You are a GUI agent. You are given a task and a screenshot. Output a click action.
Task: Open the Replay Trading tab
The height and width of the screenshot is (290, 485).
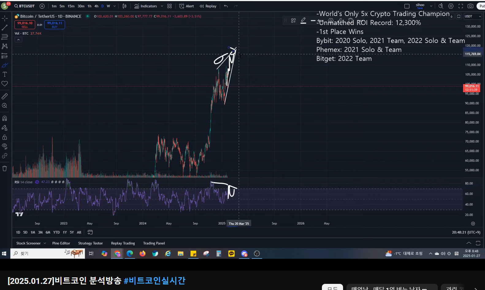tap(123, 243)
